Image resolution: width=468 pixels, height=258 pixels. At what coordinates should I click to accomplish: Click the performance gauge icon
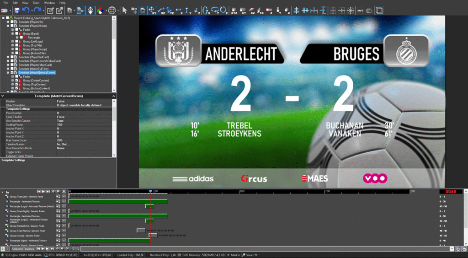coord(369,10)
